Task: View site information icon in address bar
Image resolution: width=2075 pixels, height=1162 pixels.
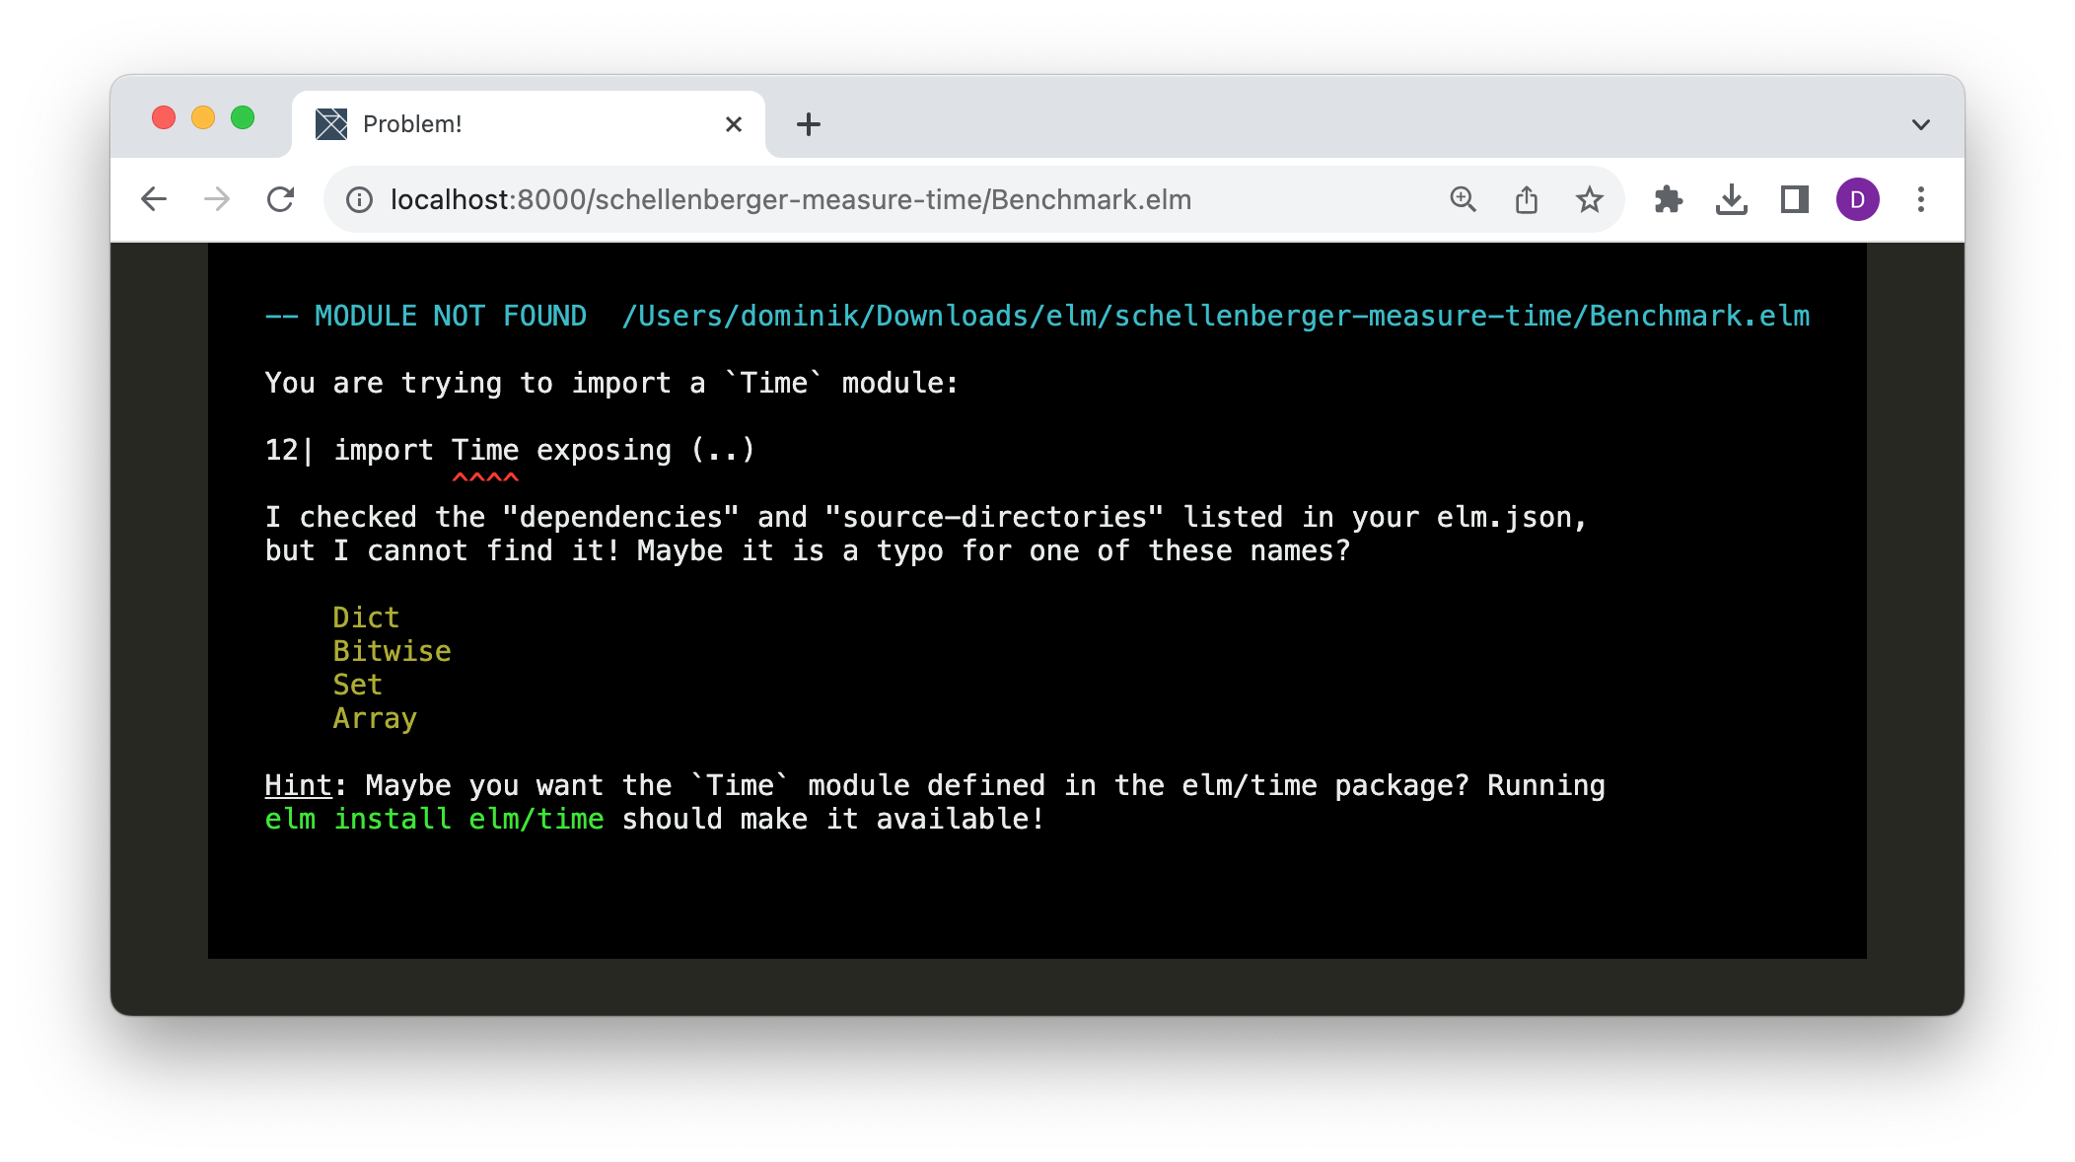Action: click(359, 200)
